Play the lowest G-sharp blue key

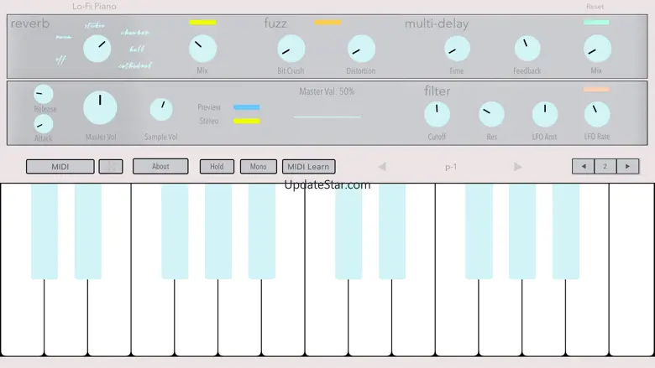click(x=218, y=231)
